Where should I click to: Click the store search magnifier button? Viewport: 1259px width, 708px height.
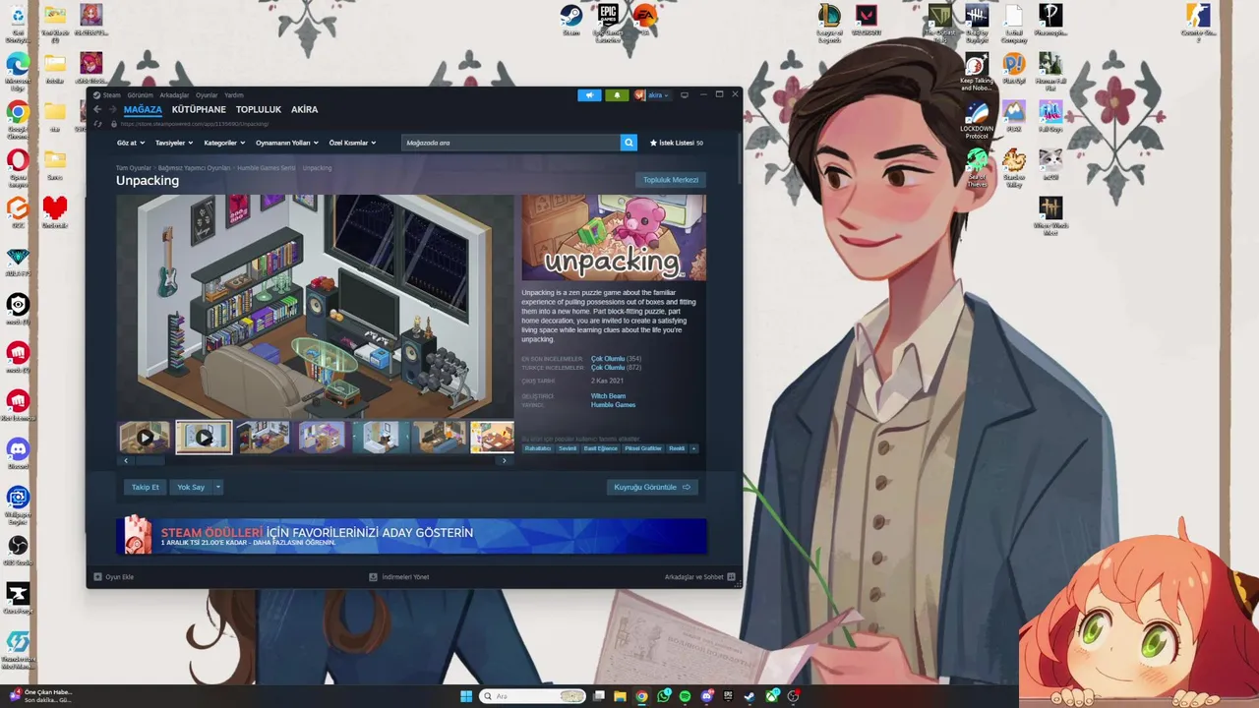coord(629,143)
